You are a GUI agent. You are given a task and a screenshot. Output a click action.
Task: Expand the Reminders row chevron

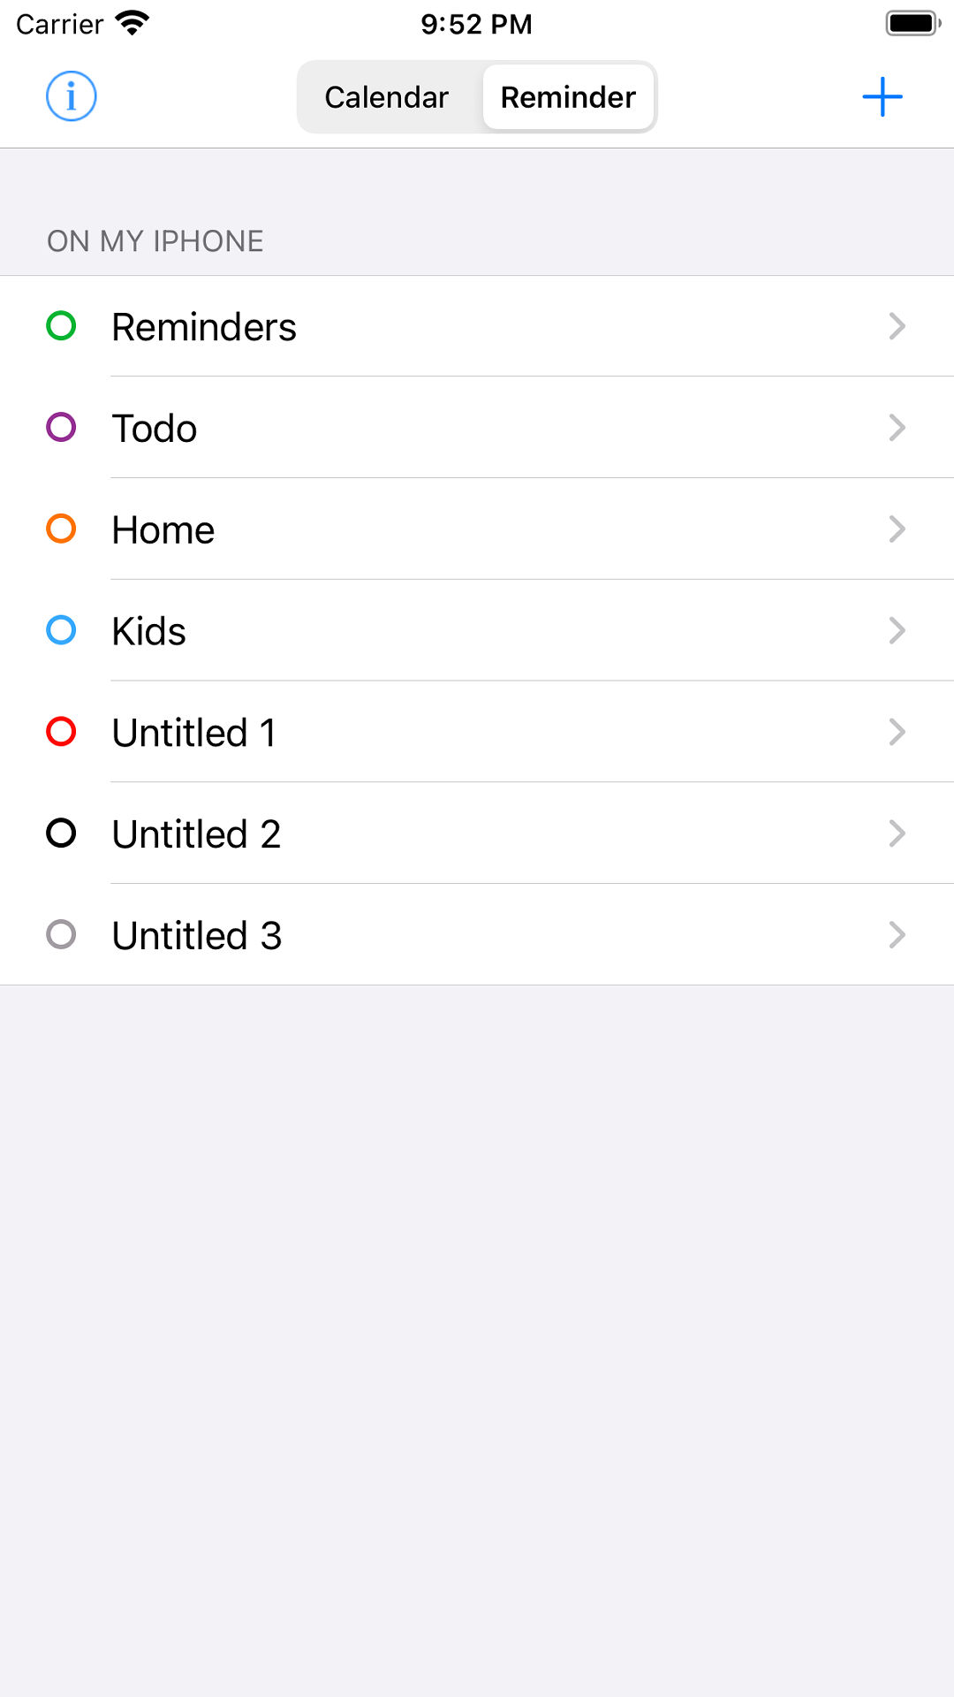(897, 326)
